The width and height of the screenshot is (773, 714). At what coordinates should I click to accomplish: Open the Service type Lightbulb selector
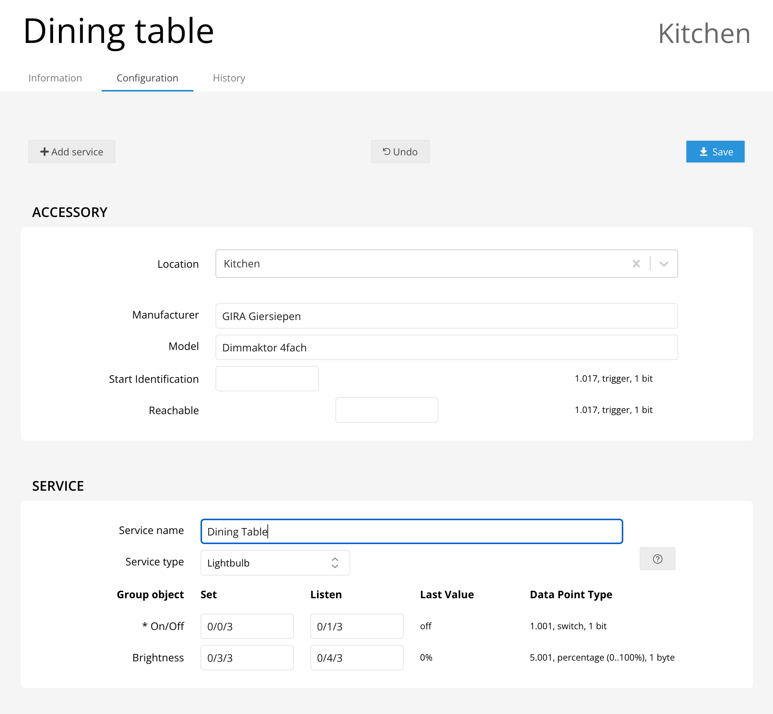coord(275,562)
